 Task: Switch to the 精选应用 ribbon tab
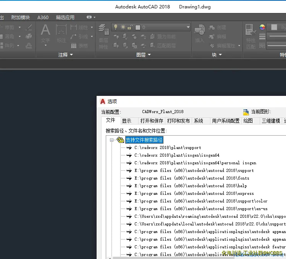coord(65,17)
